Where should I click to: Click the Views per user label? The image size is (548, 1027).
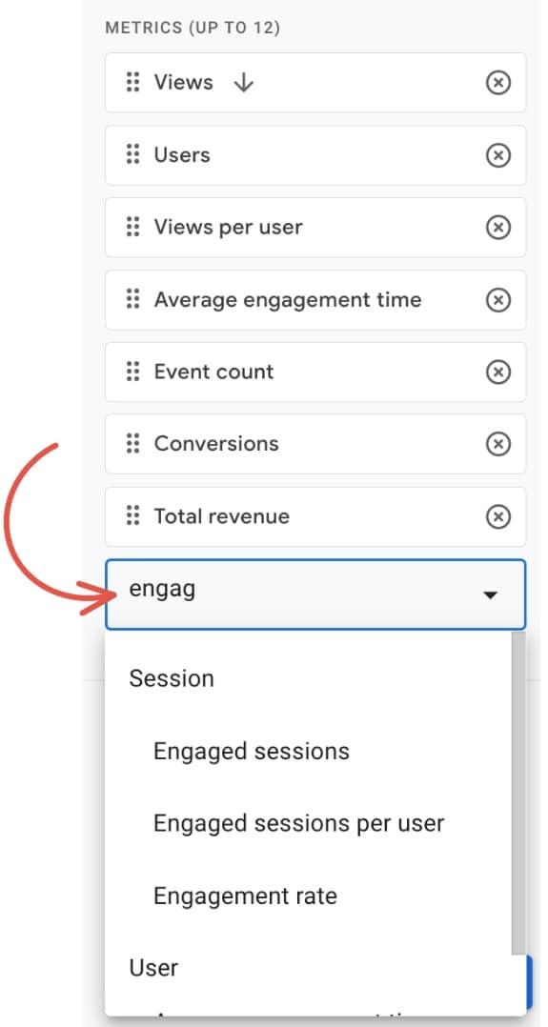(x=228, y=228)
